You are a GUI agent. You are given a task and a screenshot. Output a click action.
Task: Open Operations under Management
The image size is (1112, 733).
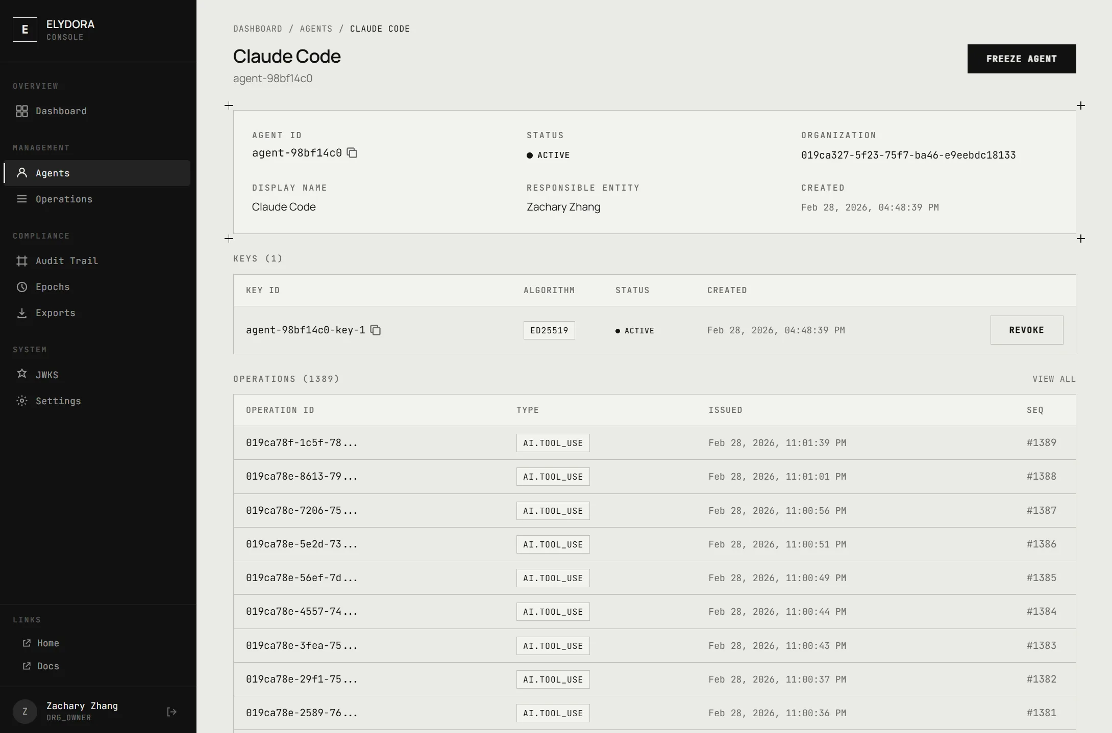(63, 199)
